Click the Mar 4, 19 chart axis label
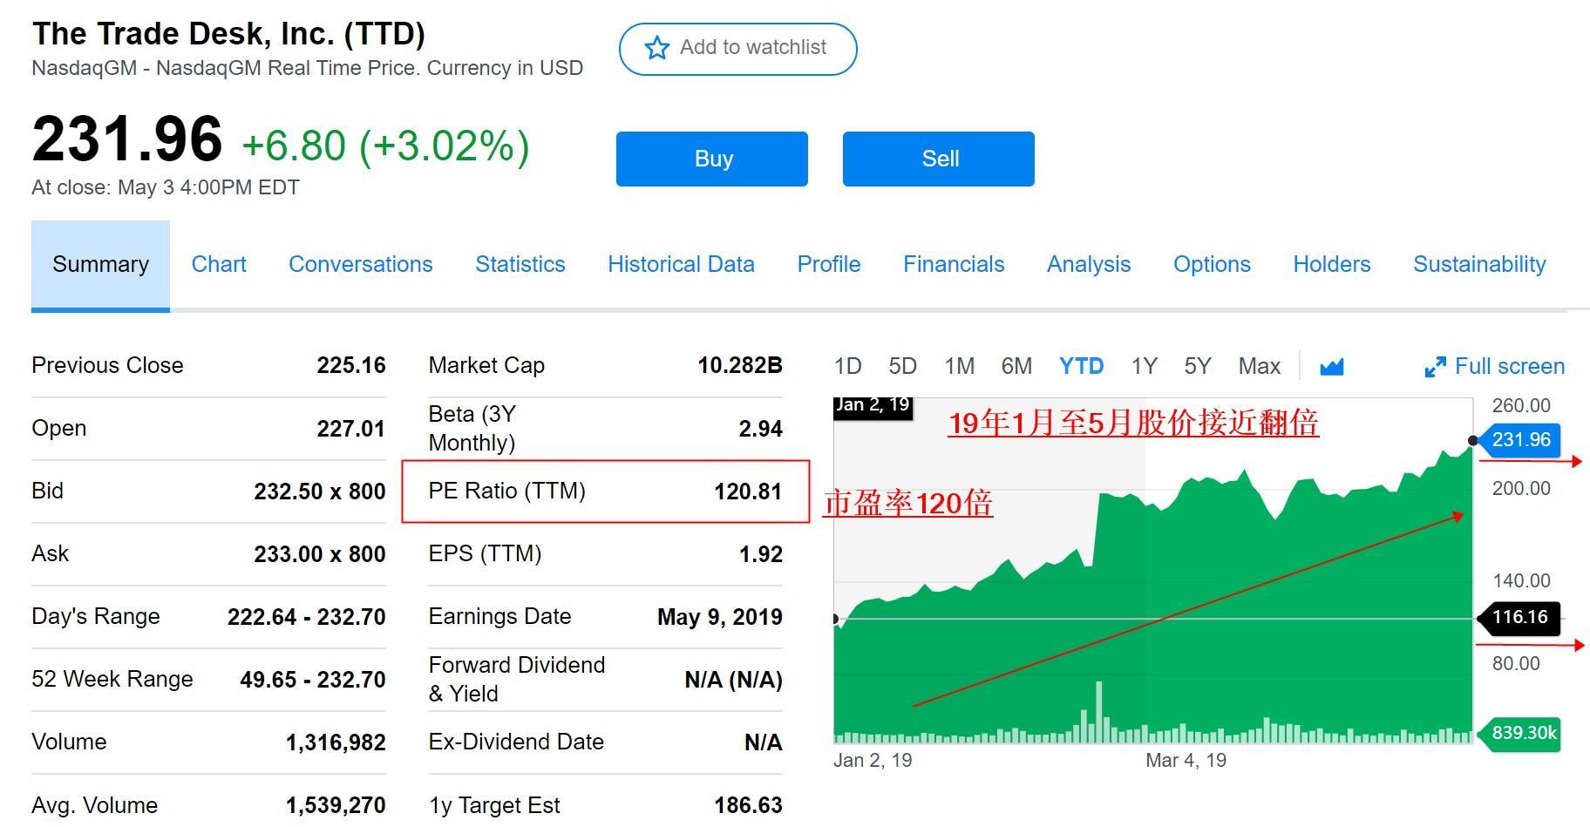Screen dimensions: 1590x827 tap(1186, 760)
